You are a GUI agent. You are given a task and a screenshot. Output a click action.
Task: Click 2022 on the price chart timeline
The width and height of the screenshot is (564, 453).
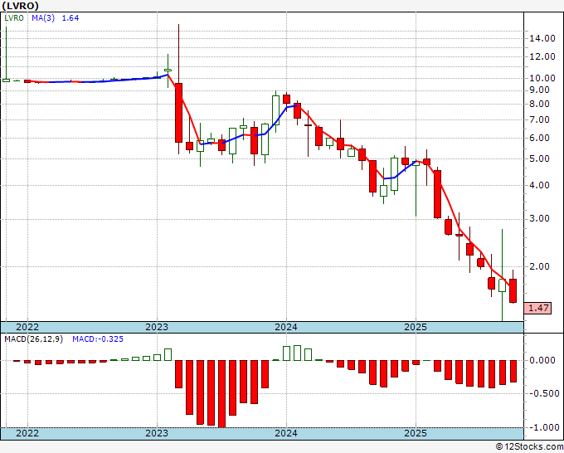pyautogui.click(x=27, y=327)
